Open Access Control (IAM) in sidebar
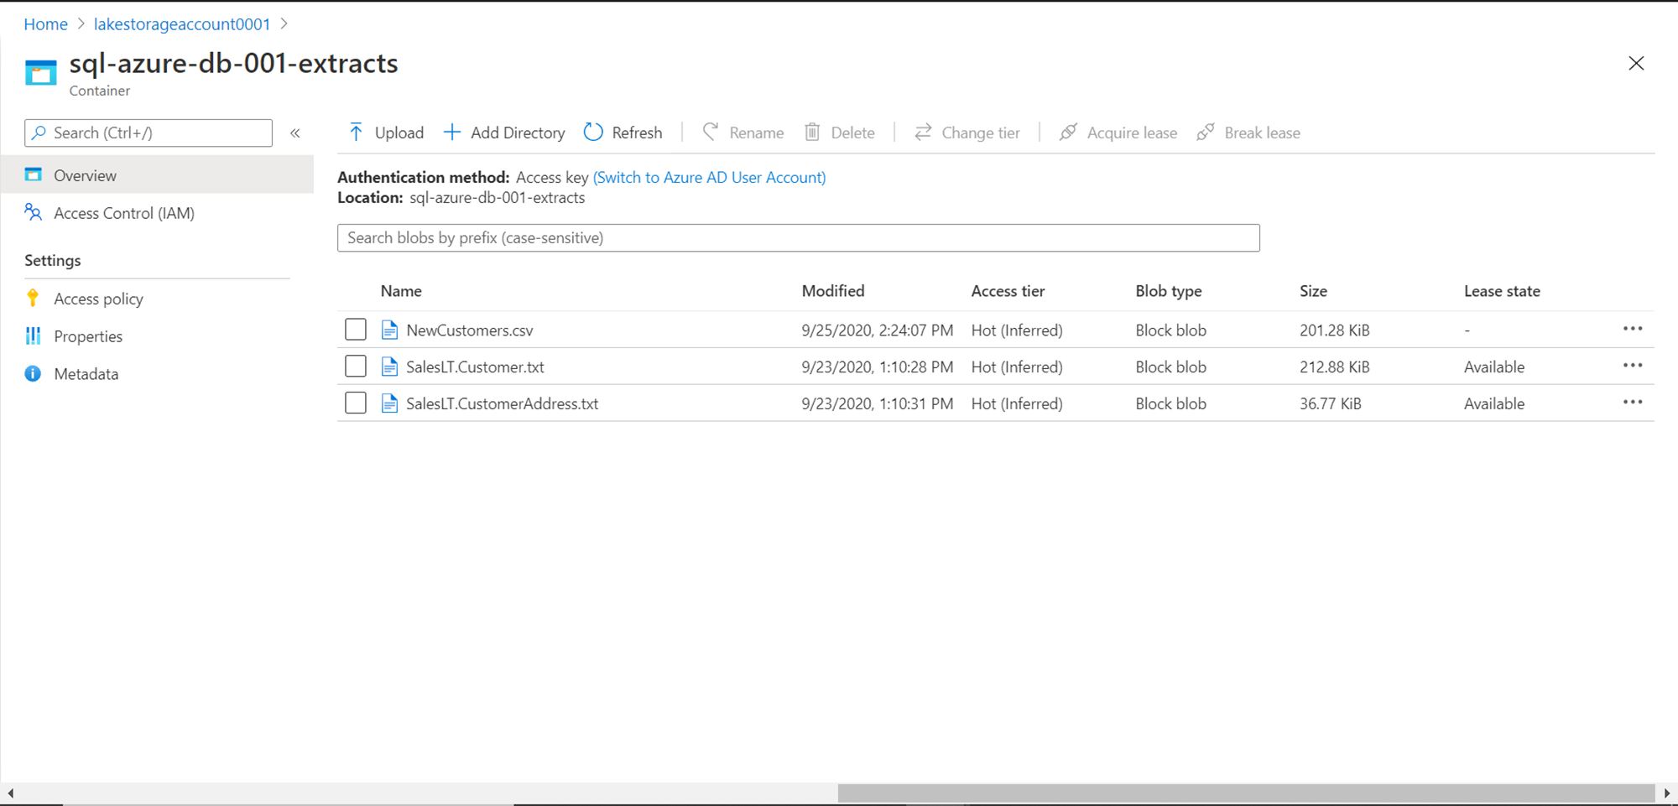The width and height of the screenshot is (1678, 806). click(123, 213)
